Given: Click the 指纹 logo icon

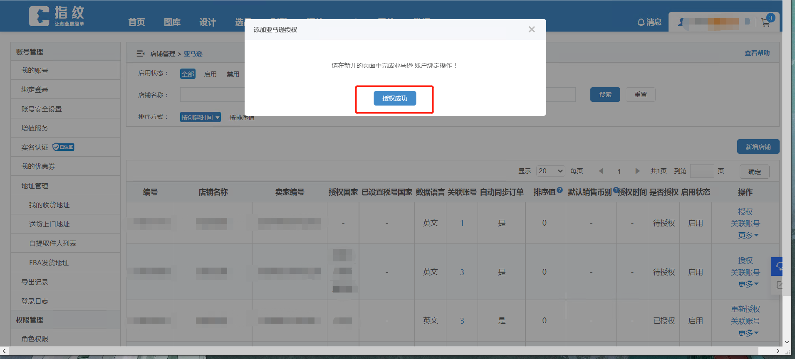Looking at the screenshot, I should [x=39, y=17].
